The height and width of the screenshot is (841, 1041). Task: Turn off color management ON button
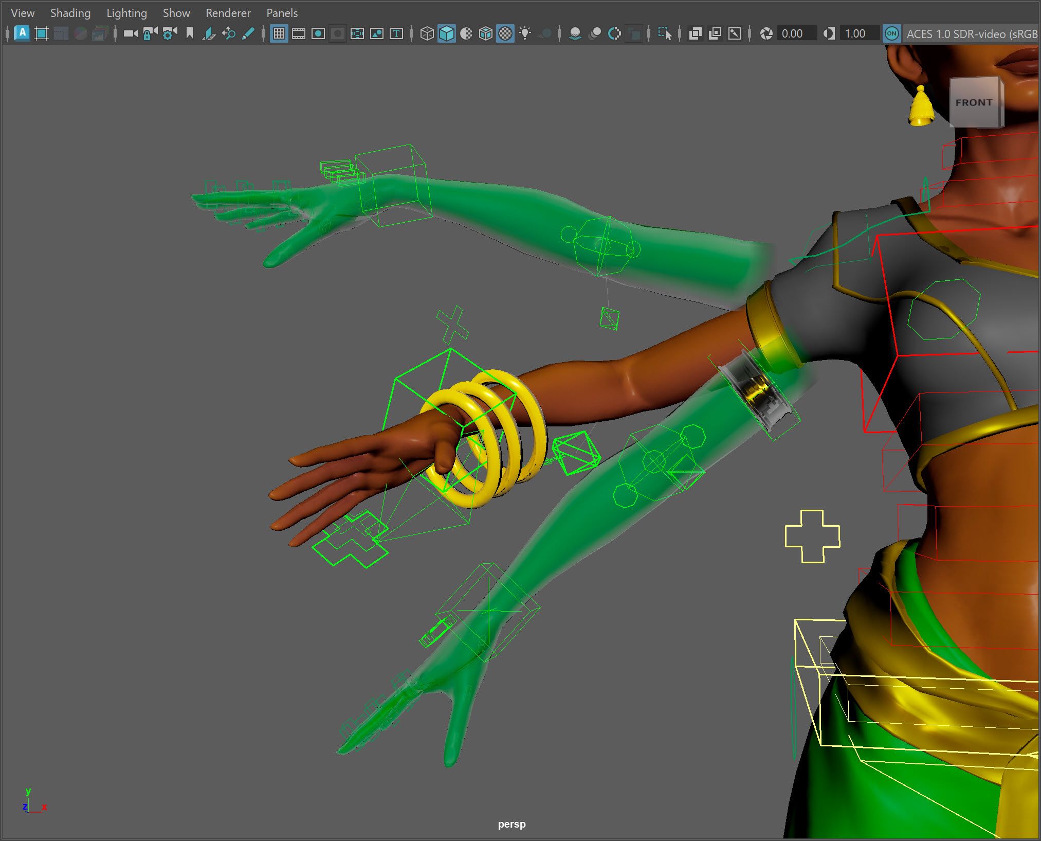pyautogui.click(x=891, y=34)
